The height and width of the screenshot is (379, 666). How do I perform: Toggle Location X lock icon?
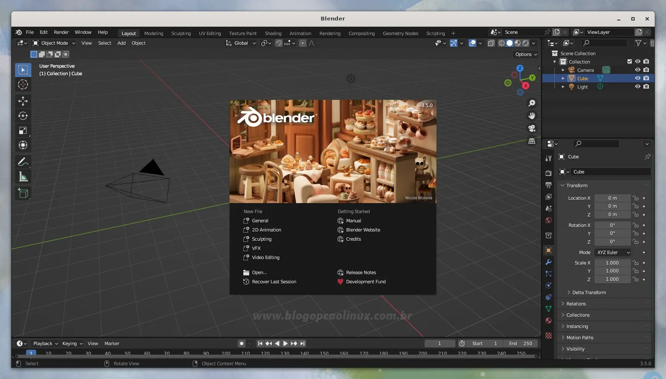pos(635,198)
